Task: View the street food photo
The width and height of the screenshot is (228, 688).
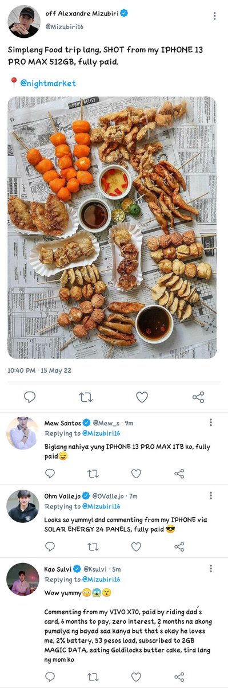Action: click(112, 228)
